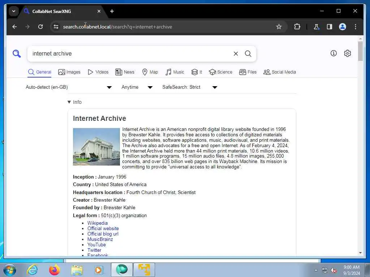
Task: Switch to News category
Action: pos(125,72)
